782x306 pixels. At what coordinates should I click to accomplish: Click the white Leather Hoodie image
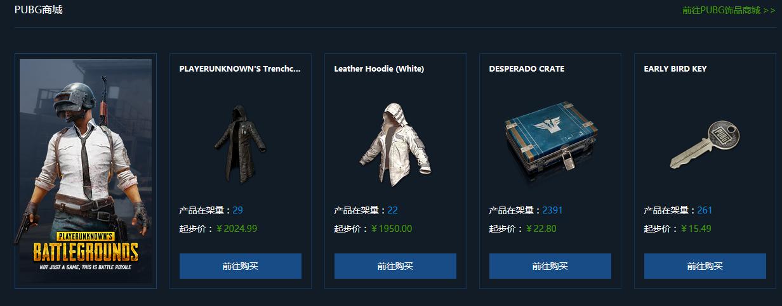(395, 145)
